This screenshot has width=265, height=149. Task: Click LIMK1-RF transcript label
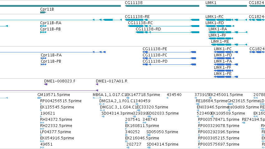tap(217, 35)
